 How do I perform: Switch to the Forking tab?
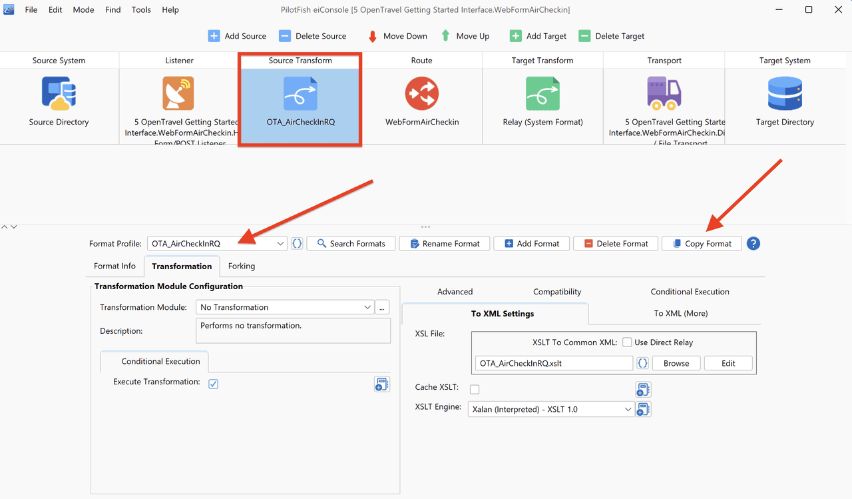[242, 266]
